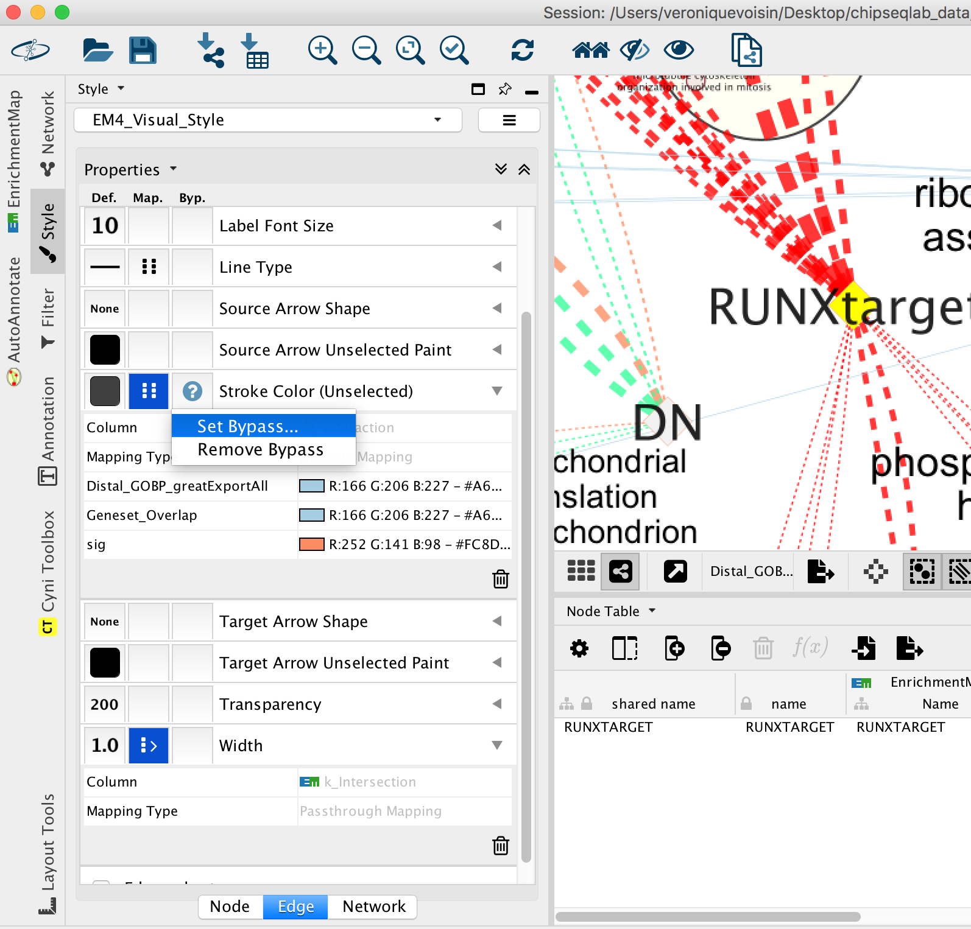The image size is (971, 929).
Task: Import network from file icon
Action: (211, 50)
